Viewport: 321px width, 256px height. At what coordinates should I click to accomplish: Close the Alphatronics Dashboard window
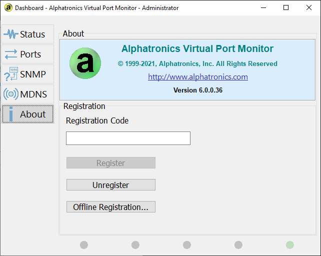(x=309, y=7)
